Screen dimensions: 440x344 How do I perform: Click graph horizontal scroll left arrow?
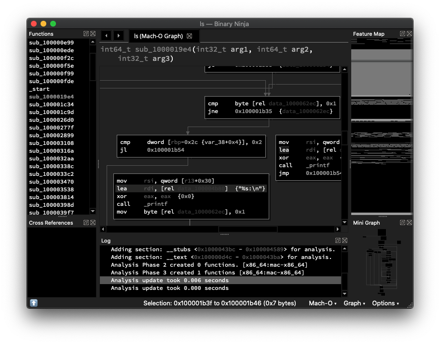click(103, 229)
